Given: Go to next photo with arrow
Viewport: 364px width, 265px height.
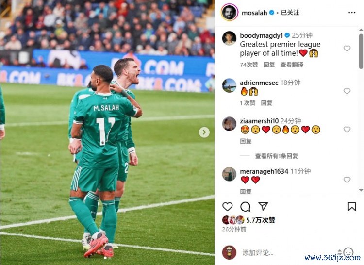Looking at the screenshot, I should tap(204, 132).
